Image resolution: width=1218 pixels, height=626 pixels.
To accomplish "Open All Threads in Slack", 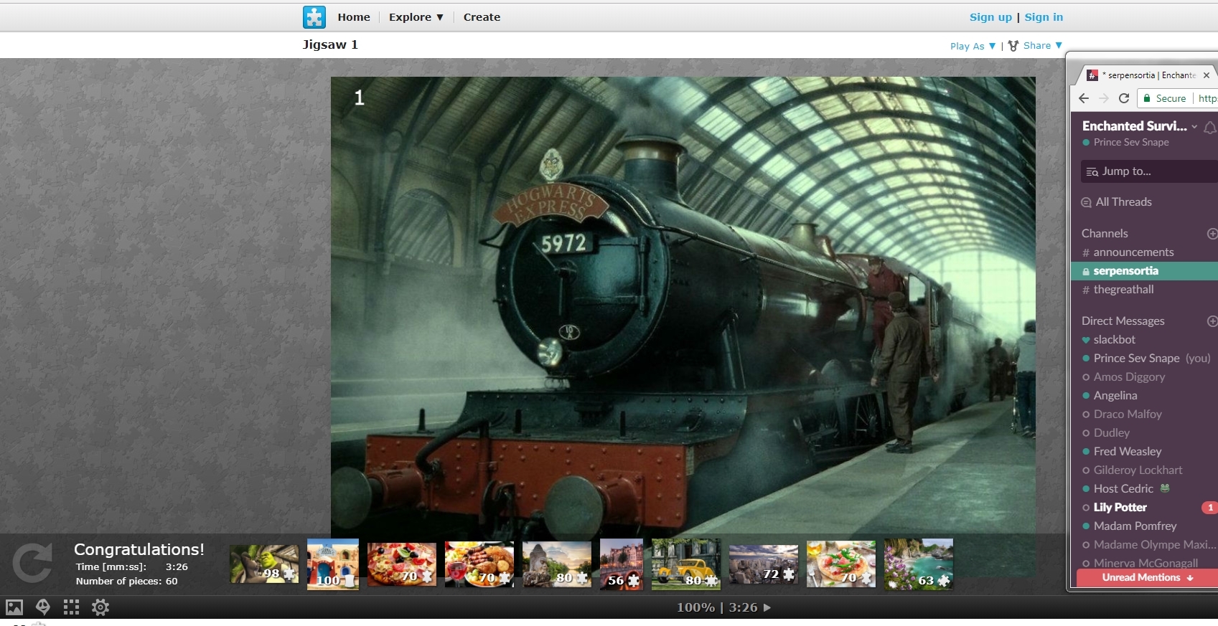I will click(1116, 202).
